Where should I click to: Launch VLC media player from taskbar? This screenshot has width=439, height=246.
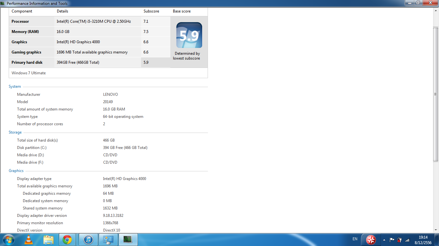(x=29, y=240)
